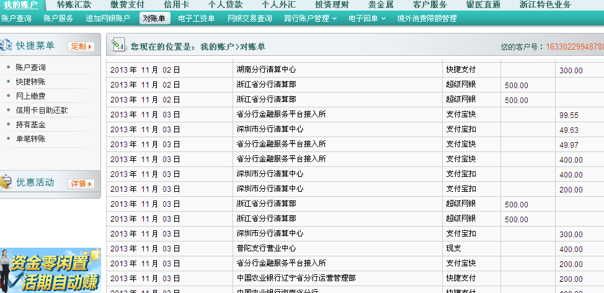The height and width of the screenshot is (293, 604).
Task: Open 快捷转账 link in the sidebar
Action: point(30,81)
